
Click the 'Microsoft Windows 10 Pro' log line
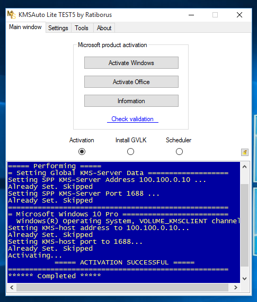pos(118,214)
